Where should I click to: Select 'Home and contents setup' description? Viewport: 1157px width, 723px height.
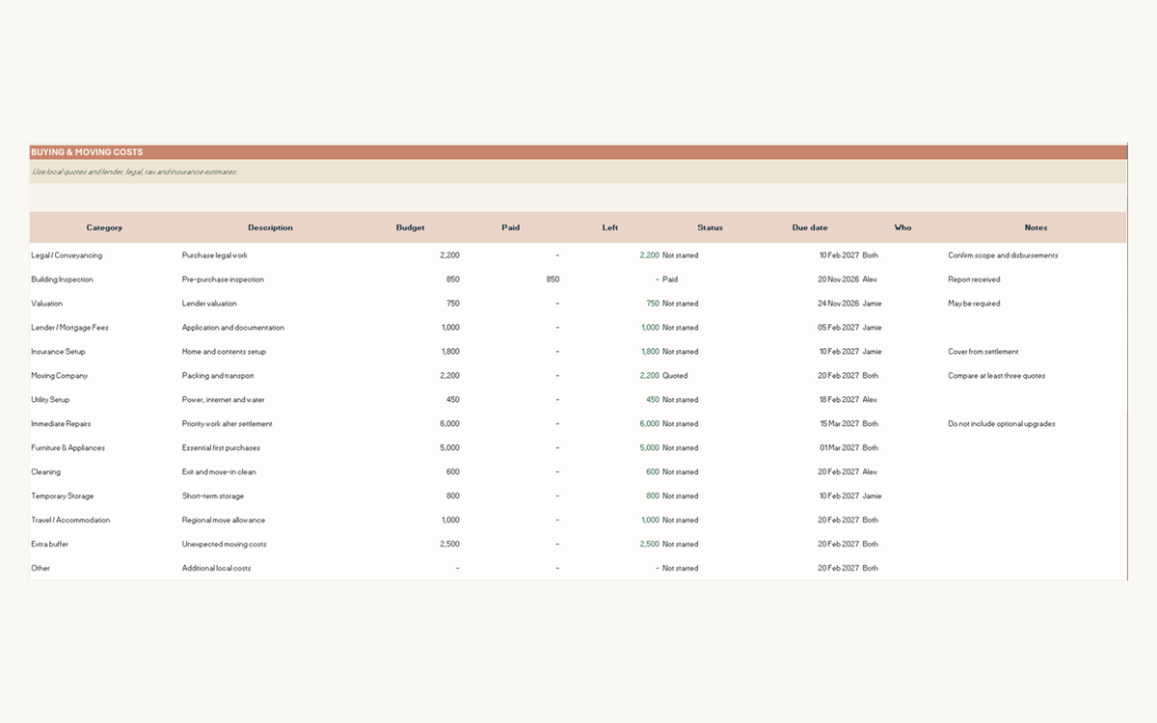click(224, 352)
